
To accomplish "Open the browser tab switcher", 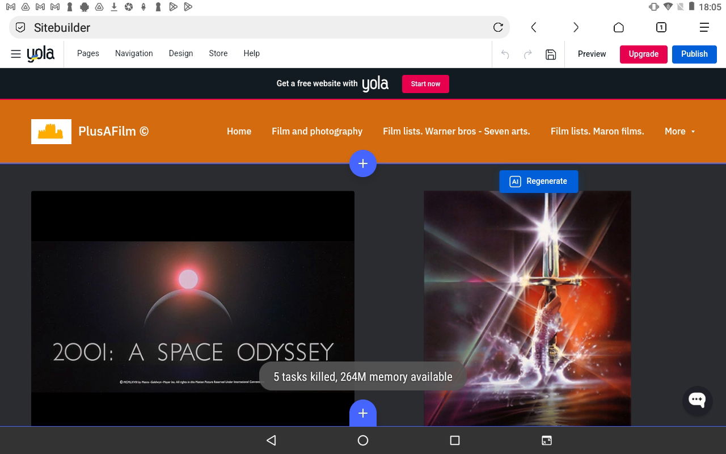I will (661, 27).
